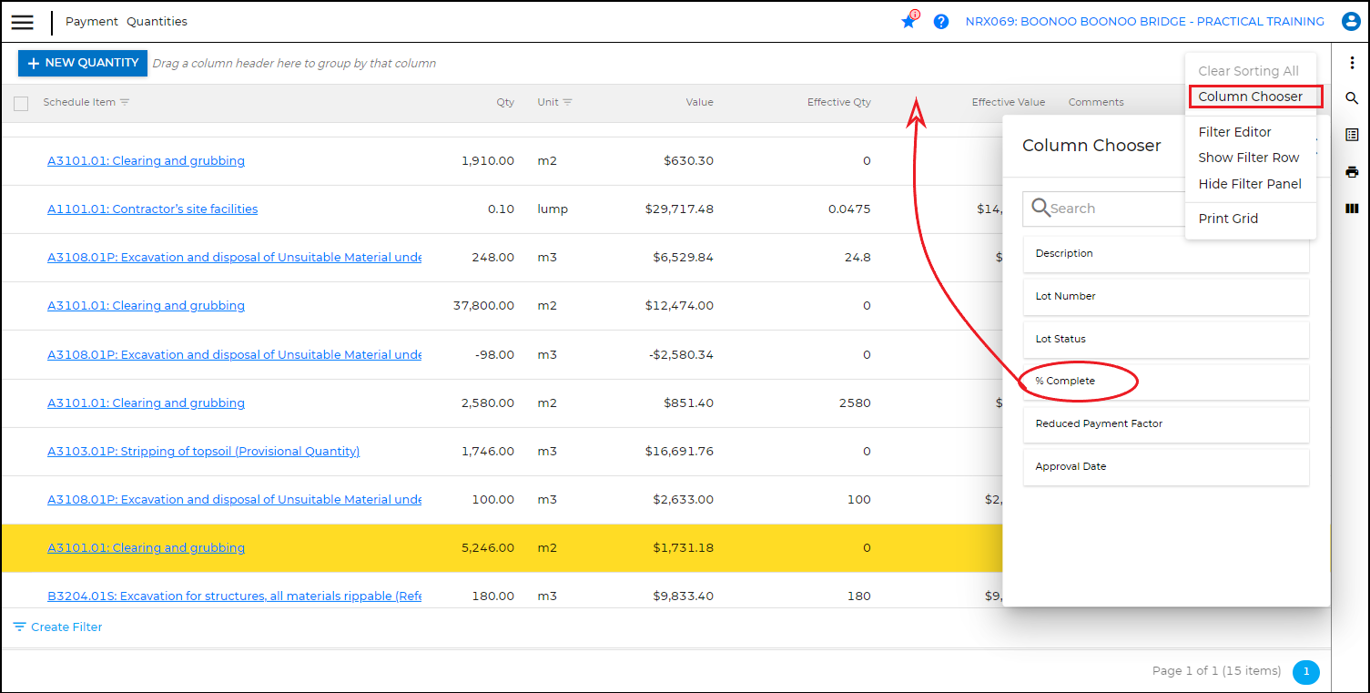Click the details list icon in the right sidebar
The image size is (1370, 693).
[x=1352, y=134]
